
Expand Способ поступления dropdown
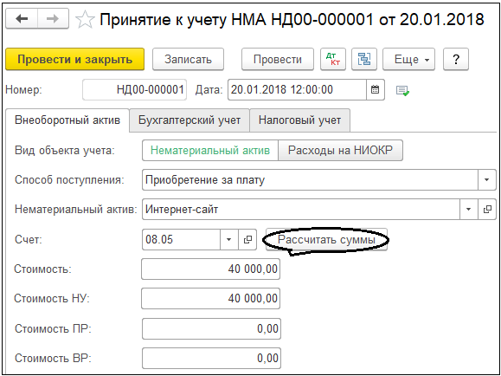487,180
